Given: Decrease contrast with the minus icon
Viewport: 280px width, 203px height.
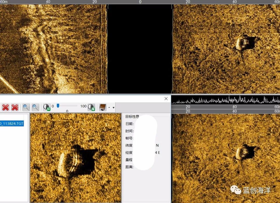Looking at the screenshot, I should (47, 107).
